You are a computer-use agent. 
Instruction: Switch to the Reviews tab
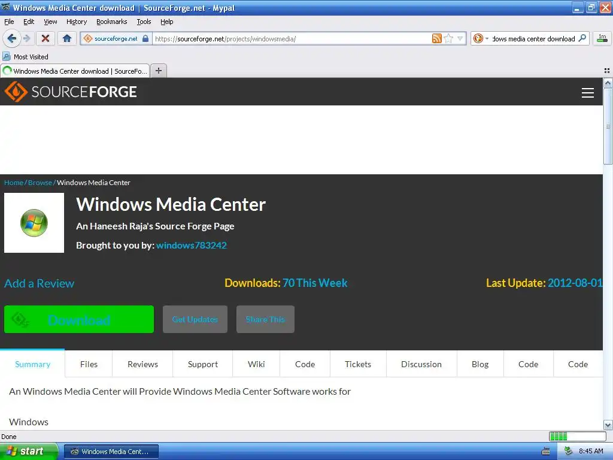(x=142, y=364)
